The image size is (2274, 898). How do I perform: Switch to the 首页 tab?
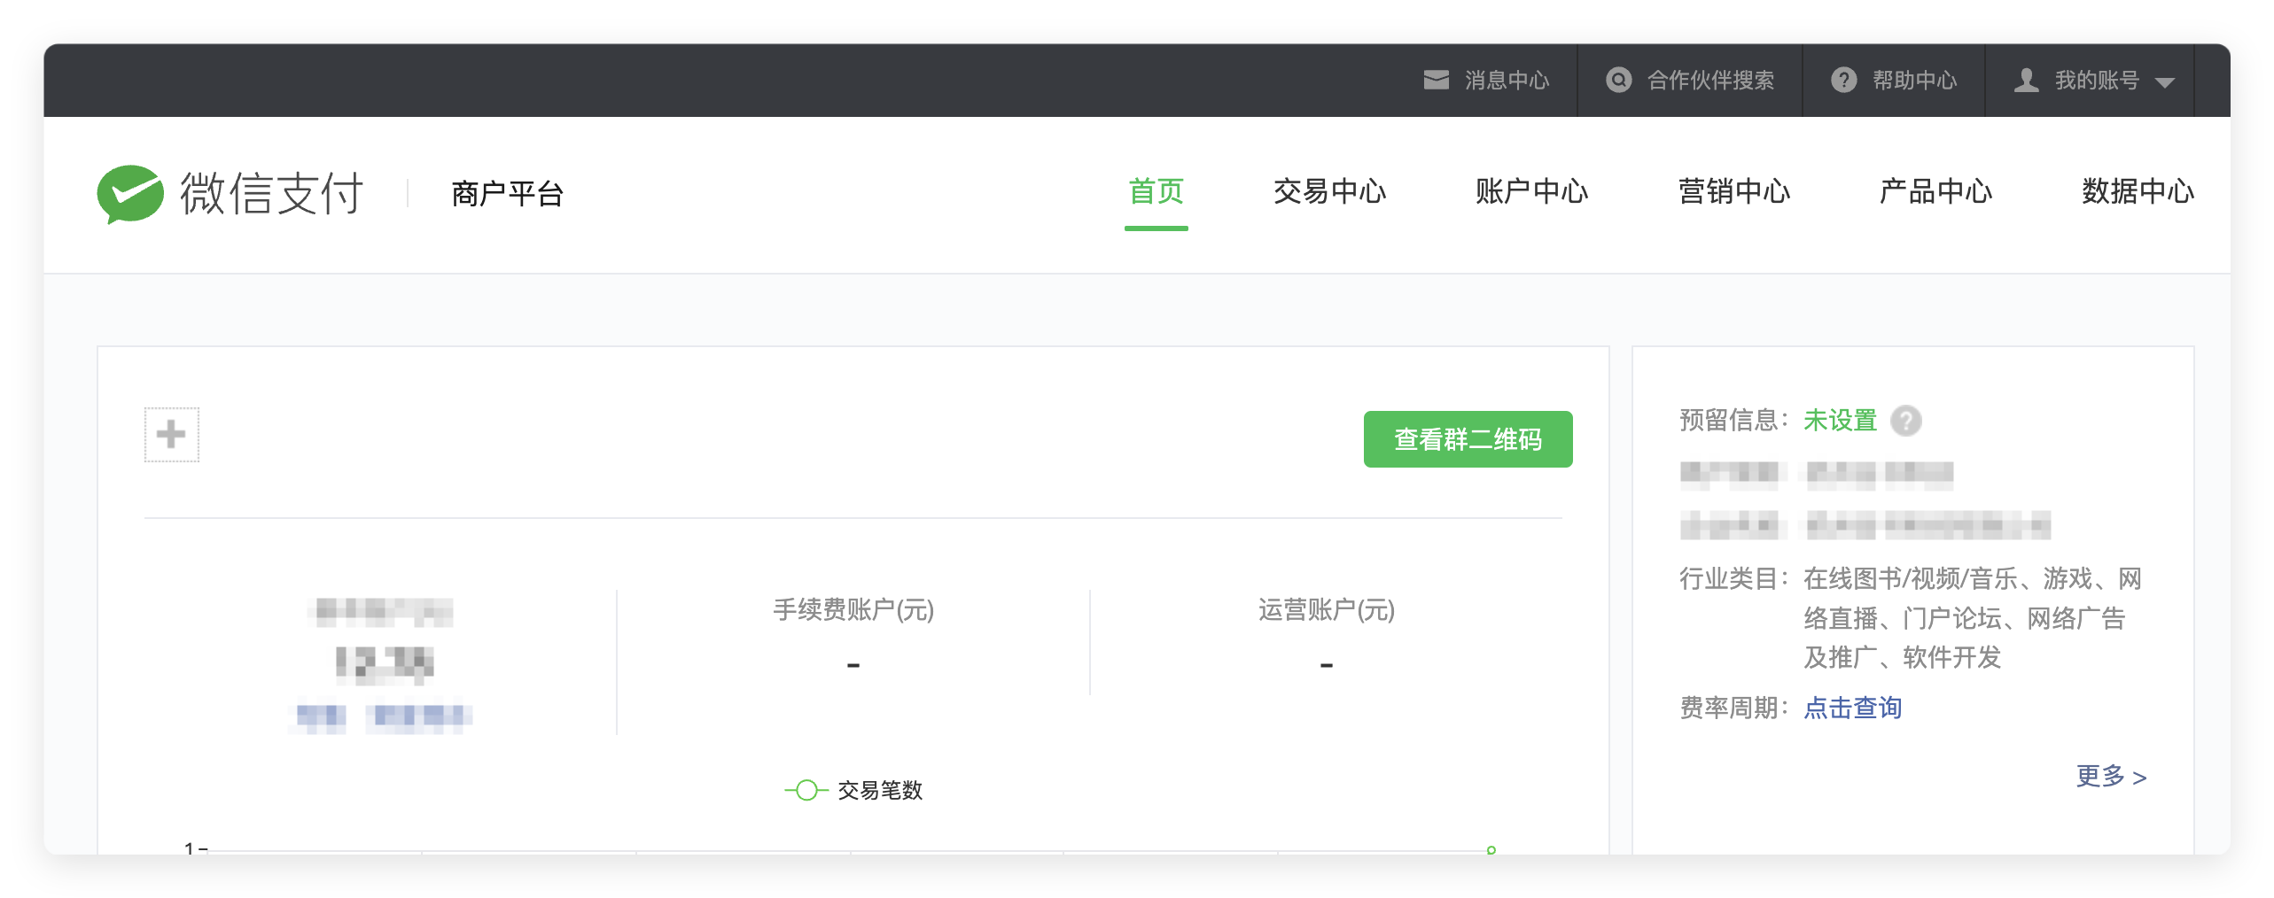tap(1156, 191)
